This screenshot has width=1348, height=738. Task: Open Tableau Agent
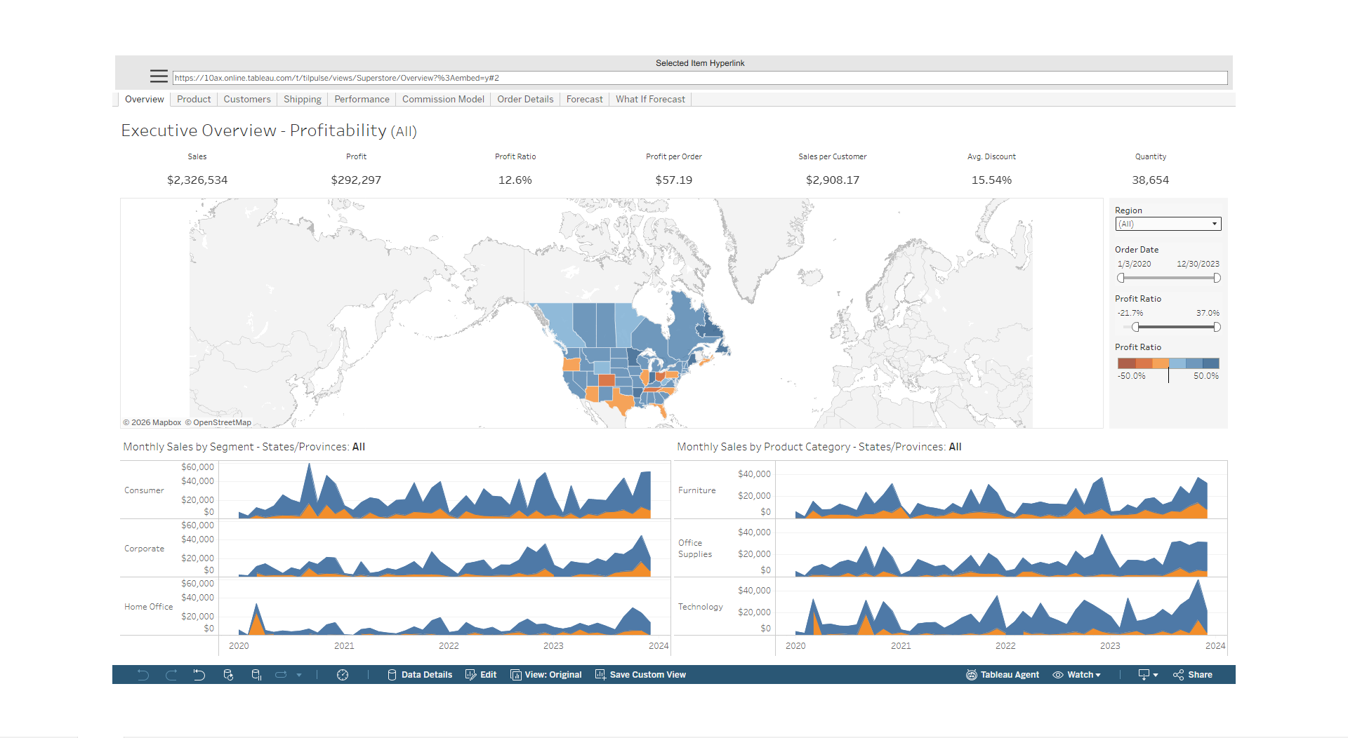click(x=1003, y=675)
